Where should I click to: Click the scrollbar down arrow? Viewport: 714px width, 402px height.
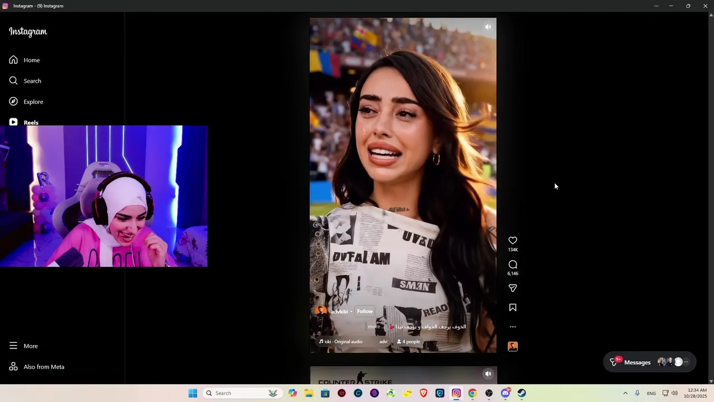[x=711, y=381]
